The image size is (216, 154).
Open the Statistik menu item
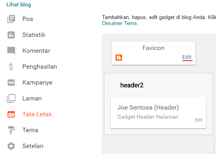pyautogui.click(x=34, y=35)
